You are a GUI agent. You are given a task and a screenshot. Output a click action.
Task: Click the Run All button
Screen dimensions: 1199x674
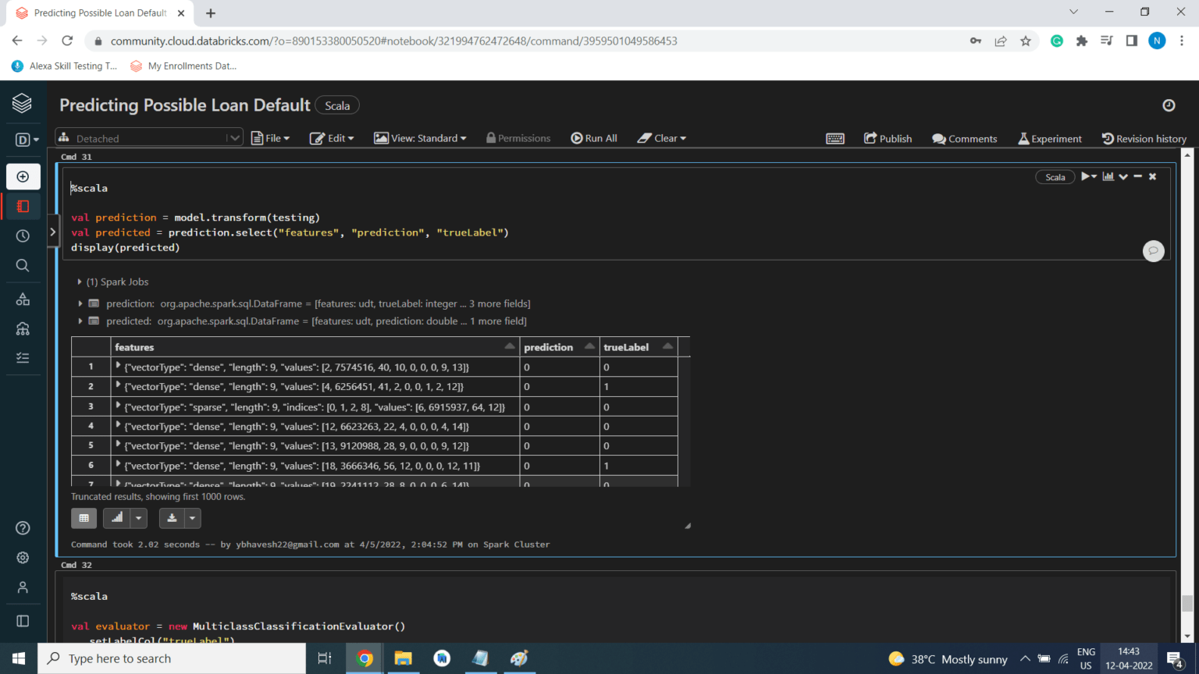point(593,138)
